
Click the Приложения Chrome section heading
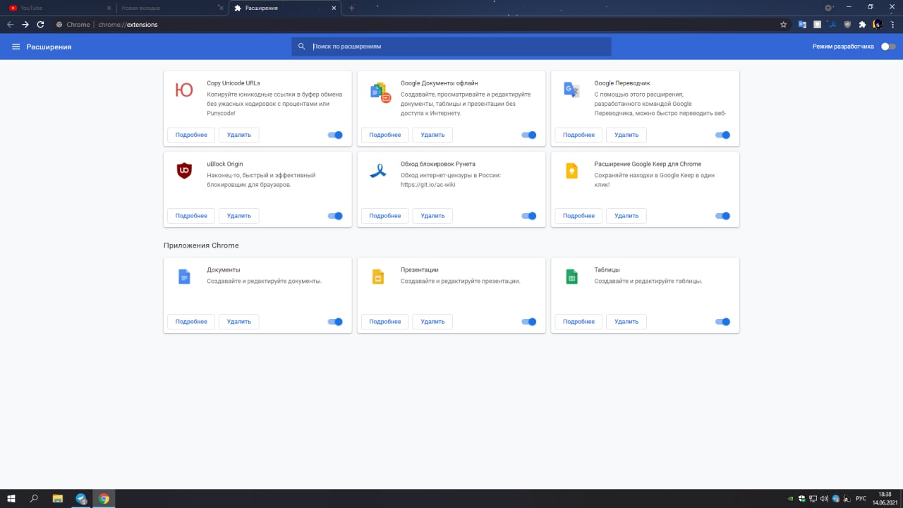[201, 246]
